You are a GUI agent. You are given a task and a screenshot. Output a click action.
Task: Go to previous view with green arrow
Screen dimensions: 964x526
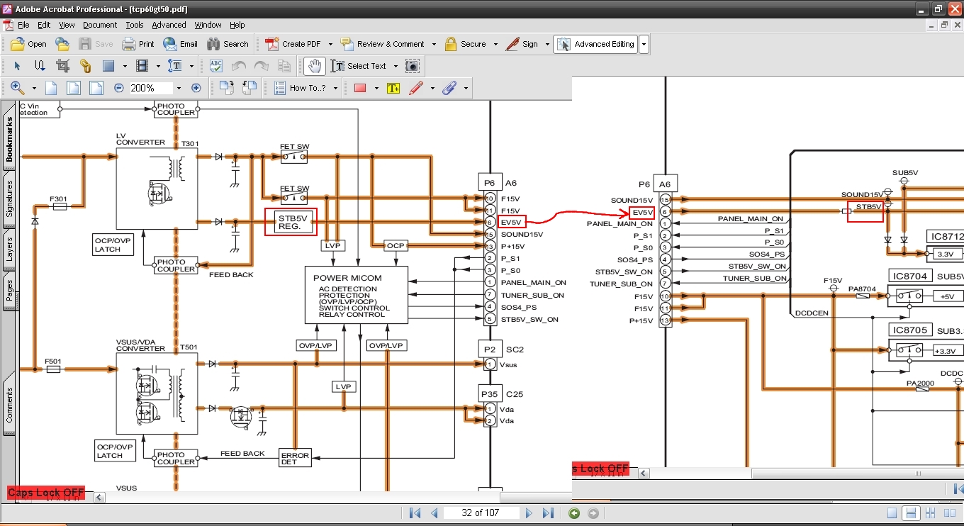coord(574,513)
